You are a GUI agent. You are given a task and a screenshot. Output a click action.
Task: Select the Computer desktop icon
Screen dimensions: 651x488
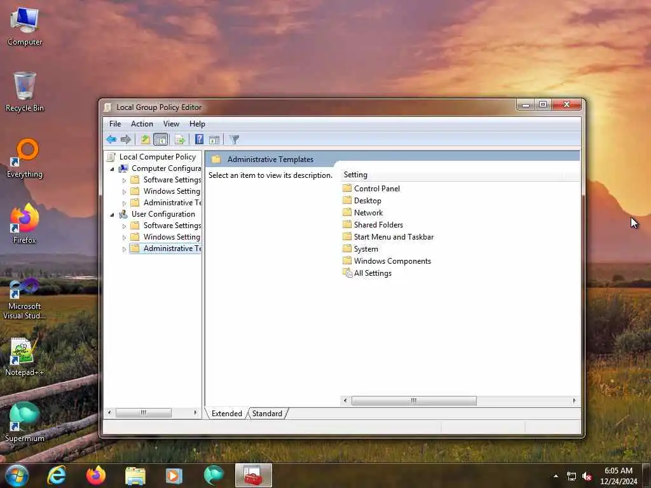[25, 27]
